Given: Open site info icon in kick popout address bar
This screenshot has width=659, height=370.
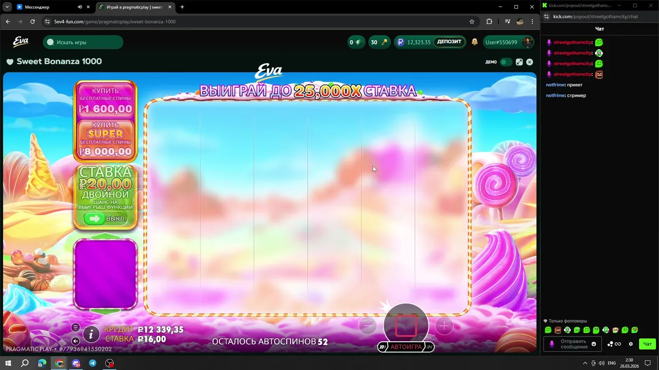Looking at the screenshot, I should tap(547, 16).
